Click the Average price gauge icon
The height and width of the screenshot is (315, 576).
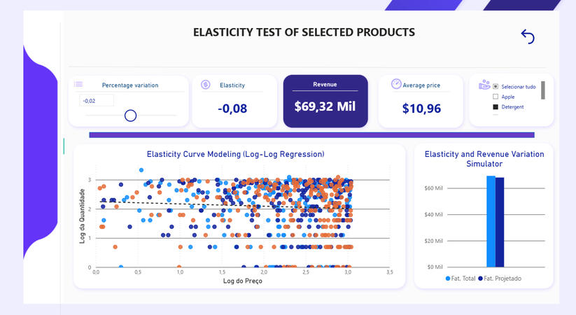pos(396,85)
